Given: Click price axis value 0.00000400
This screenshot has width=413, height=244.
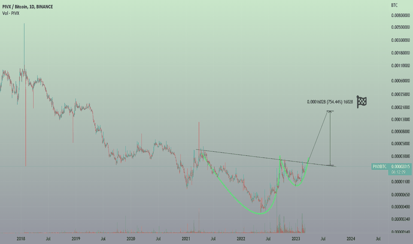Looking at the screenshot, I should click(400, 207).
